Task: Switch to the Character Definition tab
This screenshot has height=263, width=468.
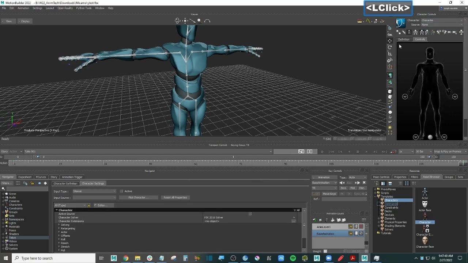Action: pos(65,183)
